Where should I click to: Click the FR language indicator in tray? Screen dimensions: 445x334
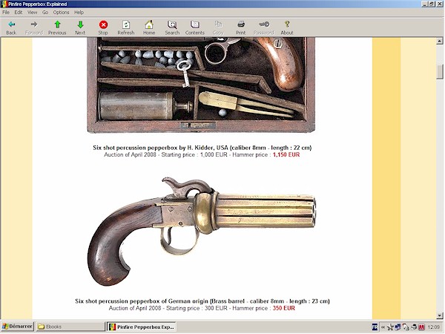(375, 327)
